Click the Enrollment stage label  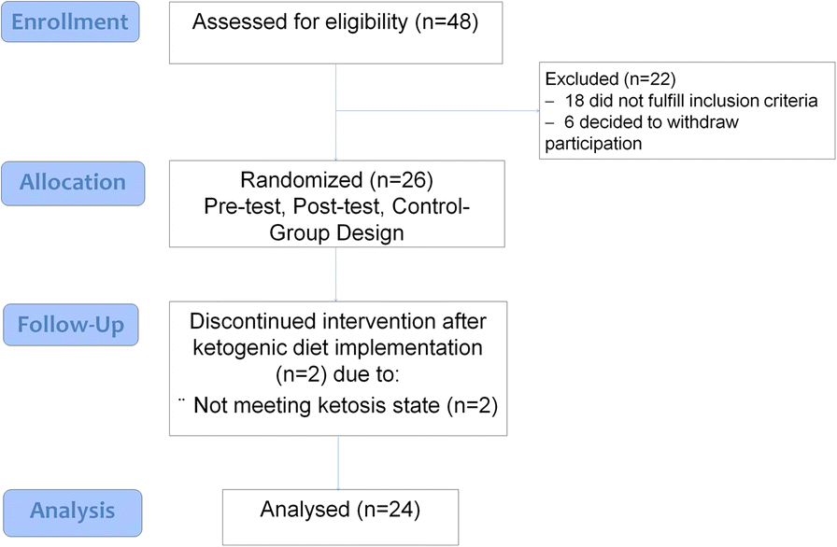(x=72, y=21)
